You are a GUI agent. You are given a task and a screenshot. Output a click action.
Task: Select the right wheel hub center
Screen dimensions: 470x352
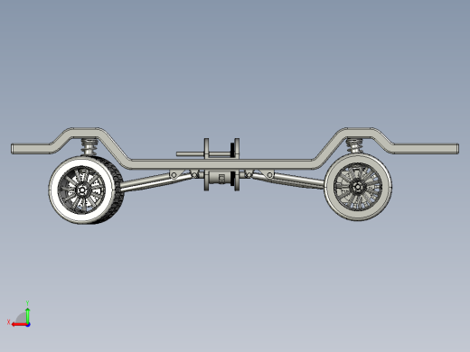358,187
